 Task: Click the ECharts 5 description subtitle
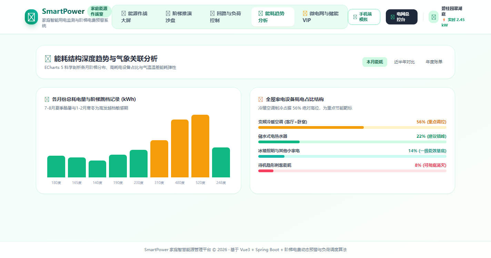(x=110, y=68)
